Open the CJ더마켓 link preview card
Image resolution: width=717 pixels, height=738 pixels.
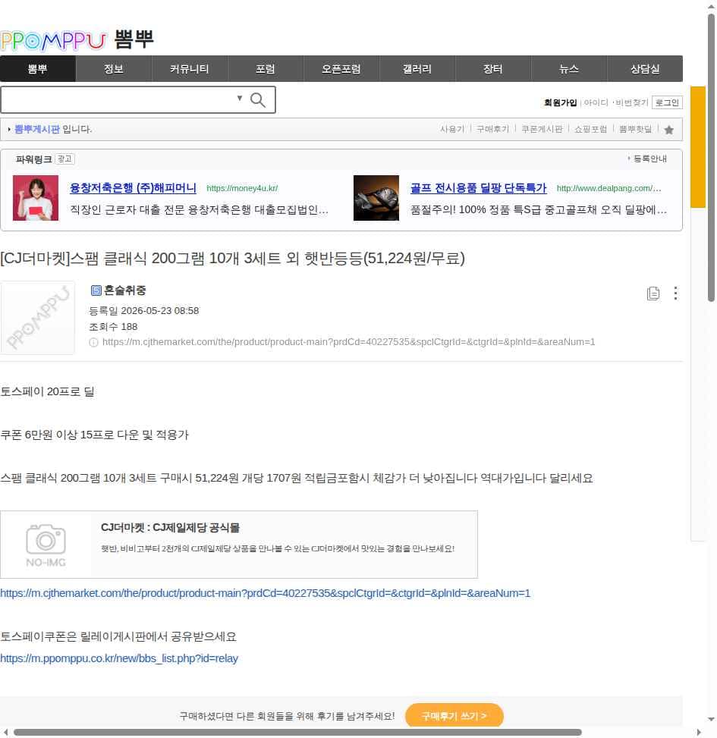(x=239, y=545)
